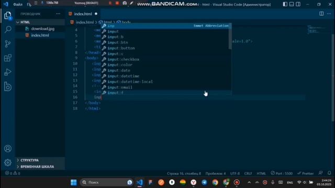Open the Extensions view
Viewport: 335px width, 188px height.
click(8, 58)
